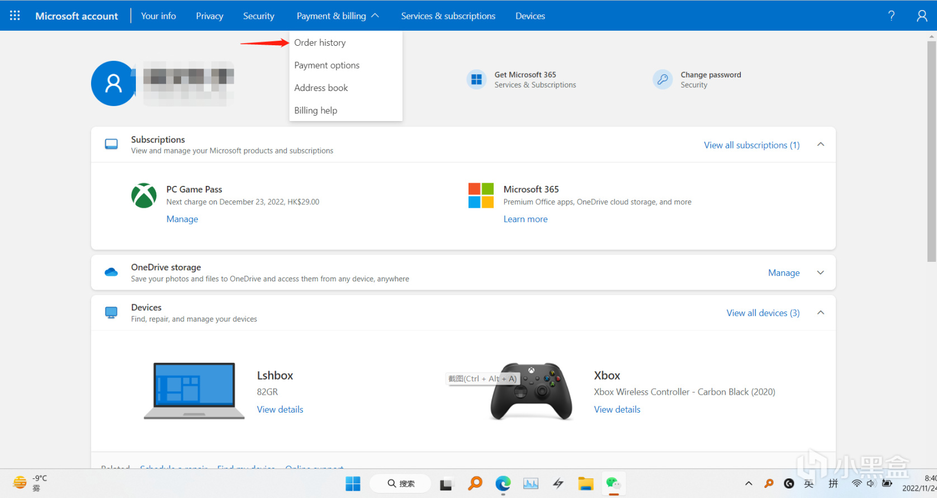Collapse the Subscriptions section chevron
The width and height of the screenshot is (937, 498).
coord(821,144)
